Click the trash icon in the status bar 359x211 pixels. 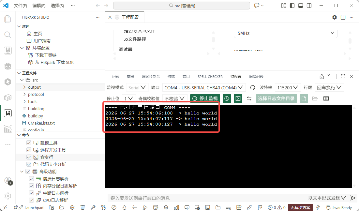[82, 207]
